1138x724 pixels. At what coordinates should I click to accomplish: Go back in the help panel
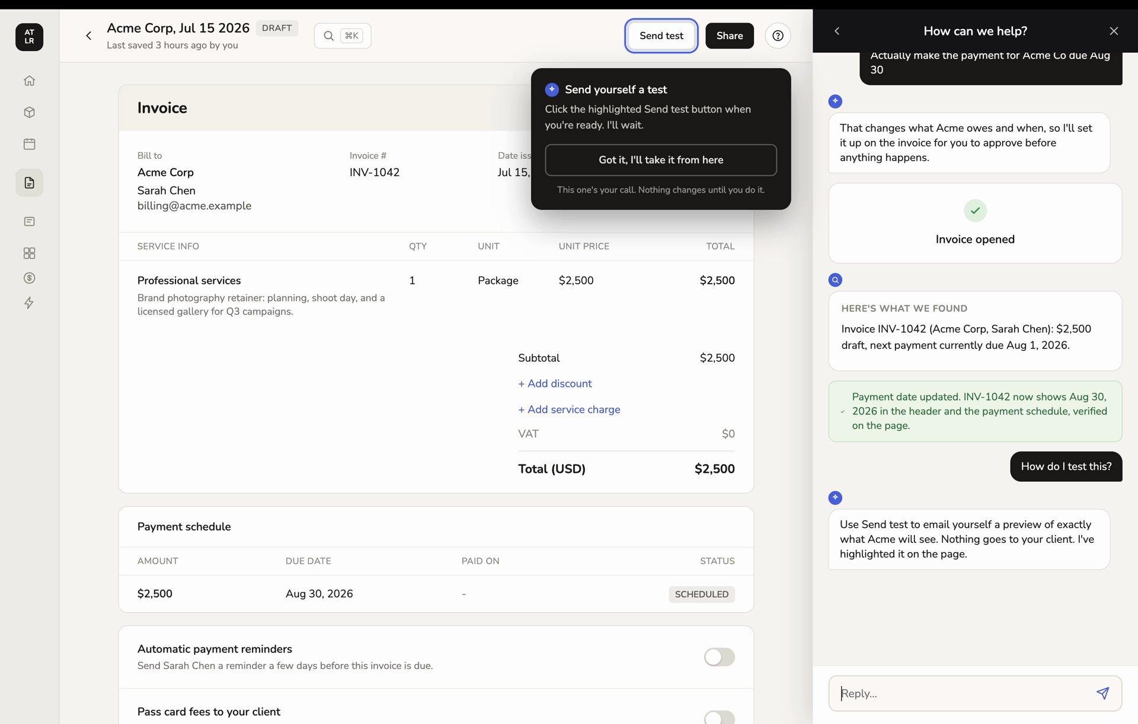coord(837,31)
